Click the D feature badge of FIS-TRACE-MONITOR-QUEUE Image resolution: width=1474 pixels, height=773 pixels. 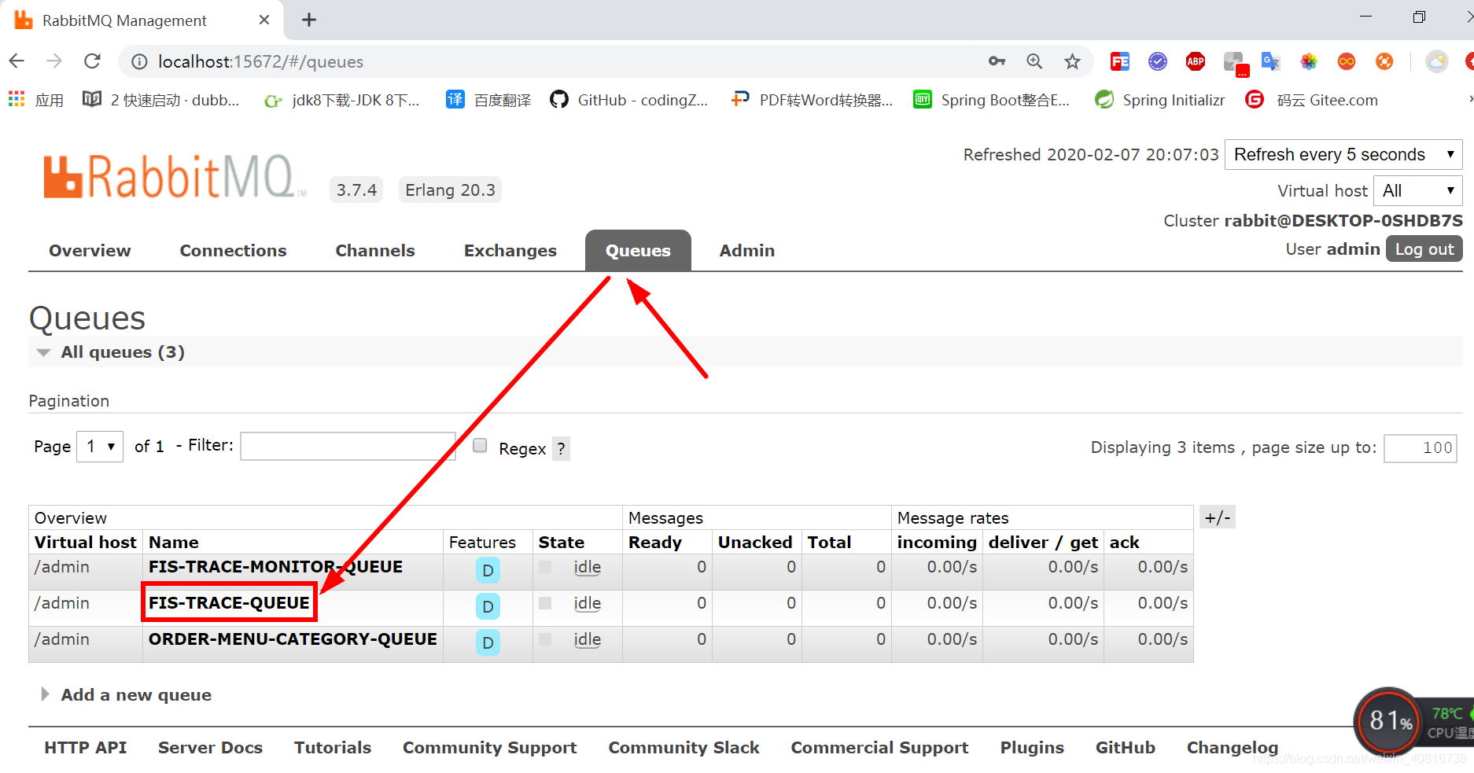coord(488,570)
